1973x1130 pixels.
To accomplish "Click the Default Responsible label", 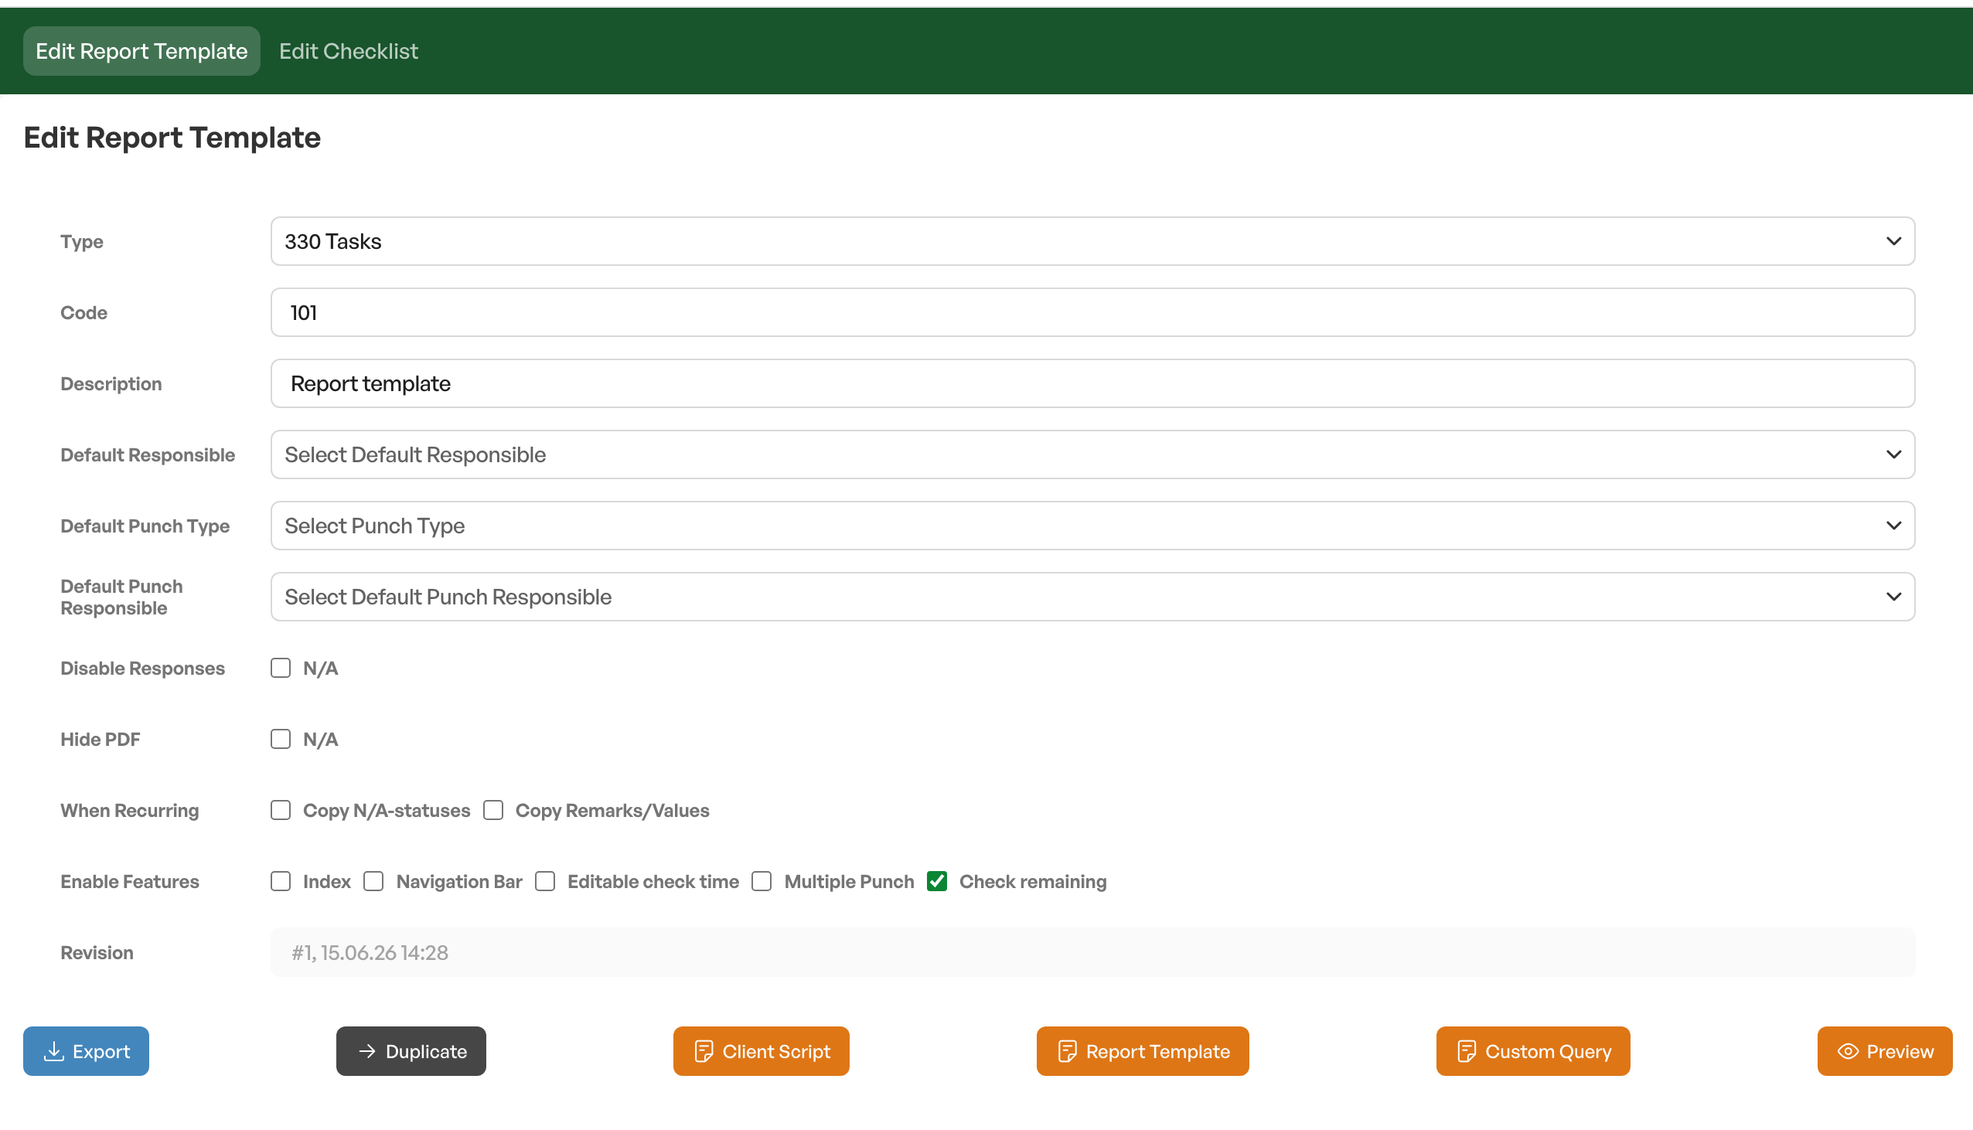I will [x=148, y=454].
